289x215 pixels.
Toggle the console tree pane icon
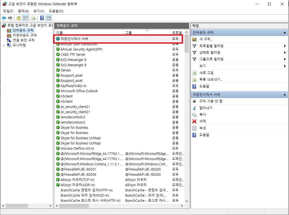(25, 18)
